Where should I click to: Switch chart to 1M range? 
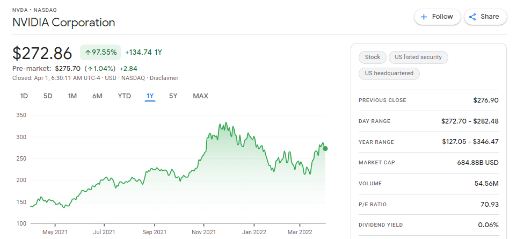coord(72,96)
